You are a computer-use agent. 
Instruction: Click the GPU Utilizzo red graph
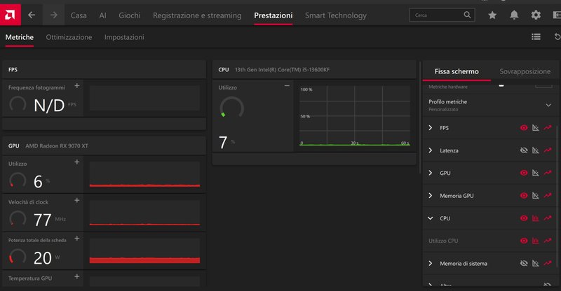point(144,174)
